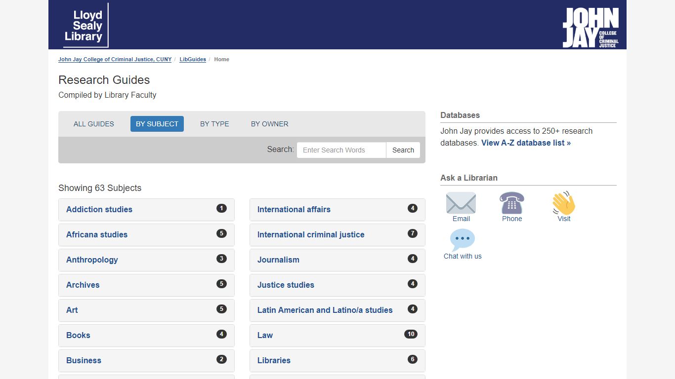Click the John Jay College logo
Image resolution: width=675 pixels, height=379 pixels.
tap(591, 27)
